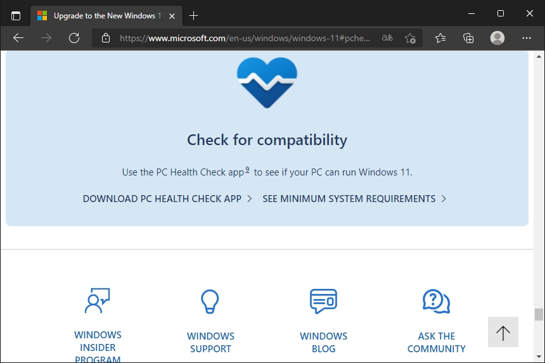545x363 pixels.
Task: Click the text 'Use the PC Health Check app'
Action: pyautogui.click(x=183, y=172)
